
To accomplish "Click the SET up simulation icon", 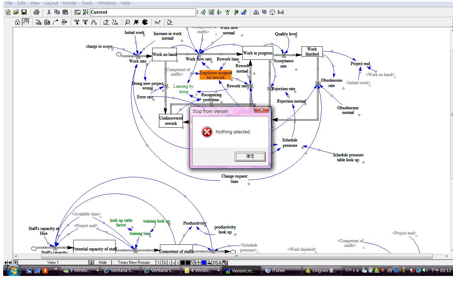I will (86, 12).
